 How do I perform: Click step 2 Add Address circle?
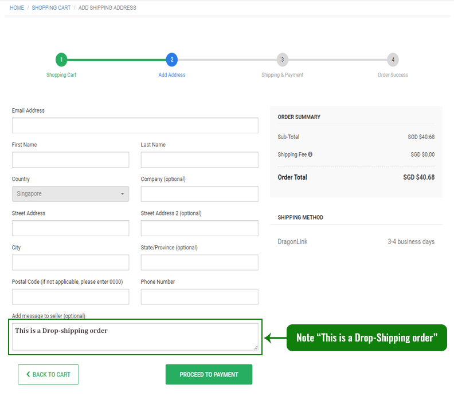pyautogui.click(x=171, y=59)
